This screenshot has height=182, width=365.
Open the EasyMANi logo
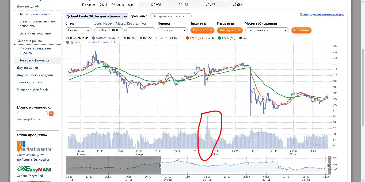34,169
